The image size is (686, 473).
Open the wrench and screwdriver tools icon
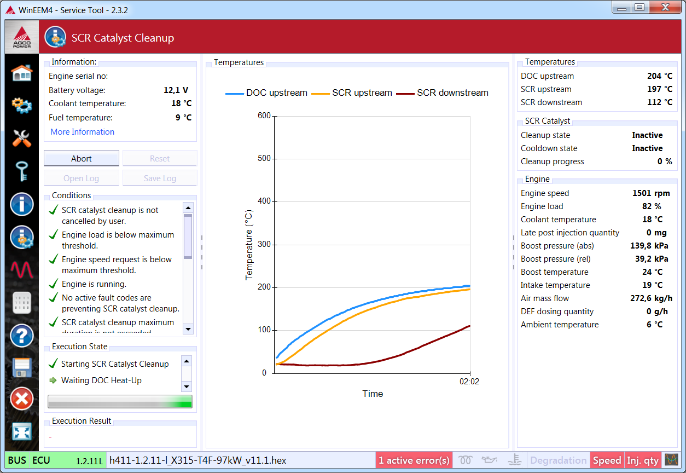point(22,139)
